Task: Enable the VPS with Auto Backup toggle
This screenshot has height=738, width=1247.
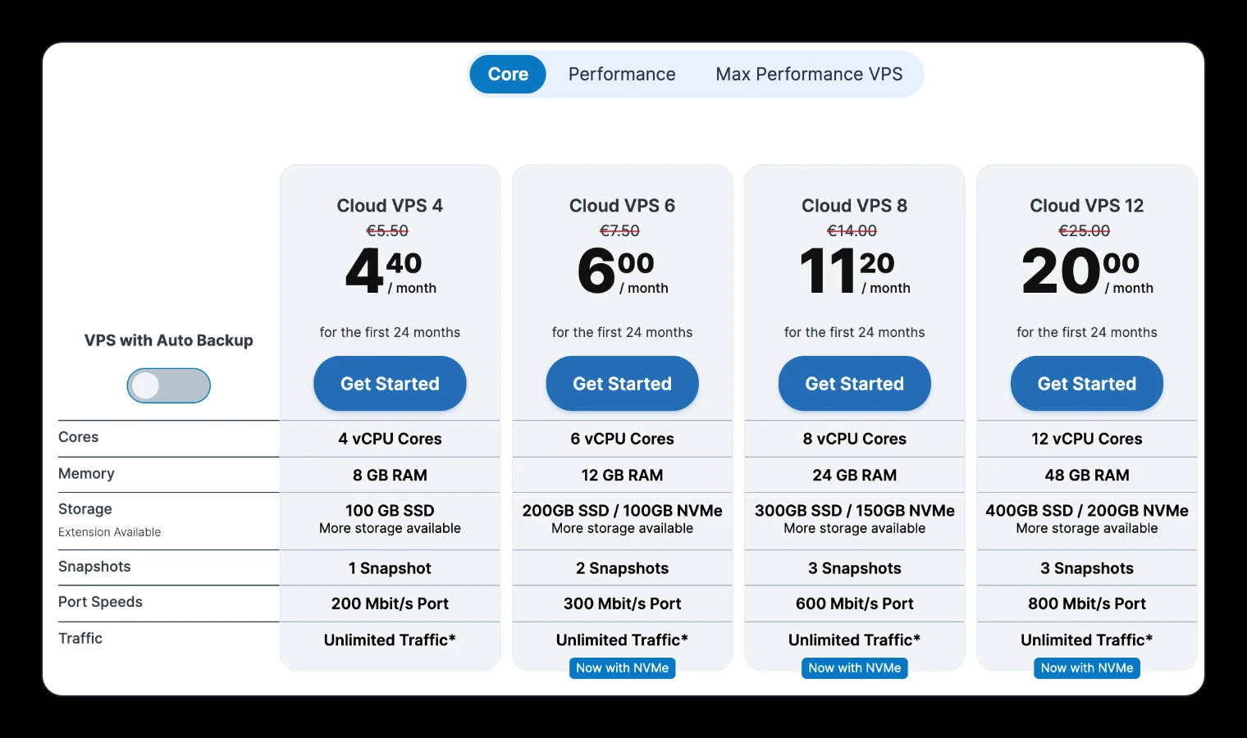Action: pos(168,385)
